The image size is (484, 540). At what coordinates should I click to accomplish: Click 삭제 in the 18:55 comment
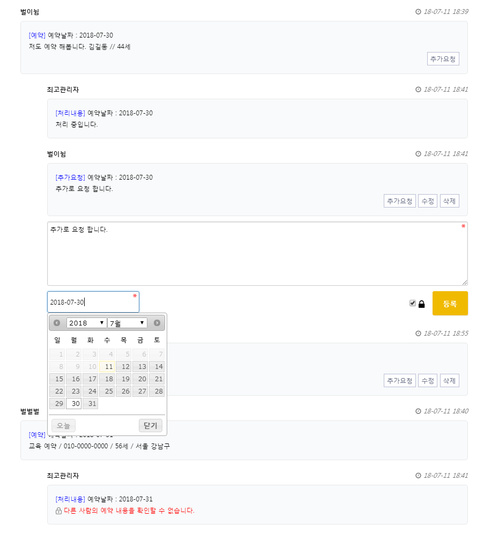click(x=449, y=381)
